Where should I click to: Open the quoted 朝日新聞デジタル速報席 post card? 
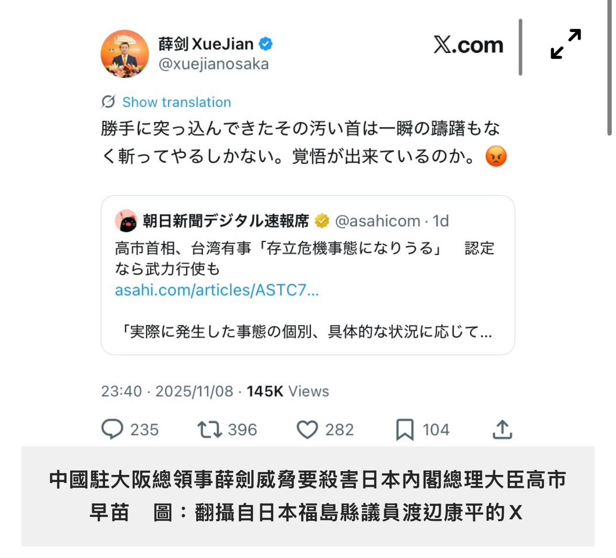point(308,275)
